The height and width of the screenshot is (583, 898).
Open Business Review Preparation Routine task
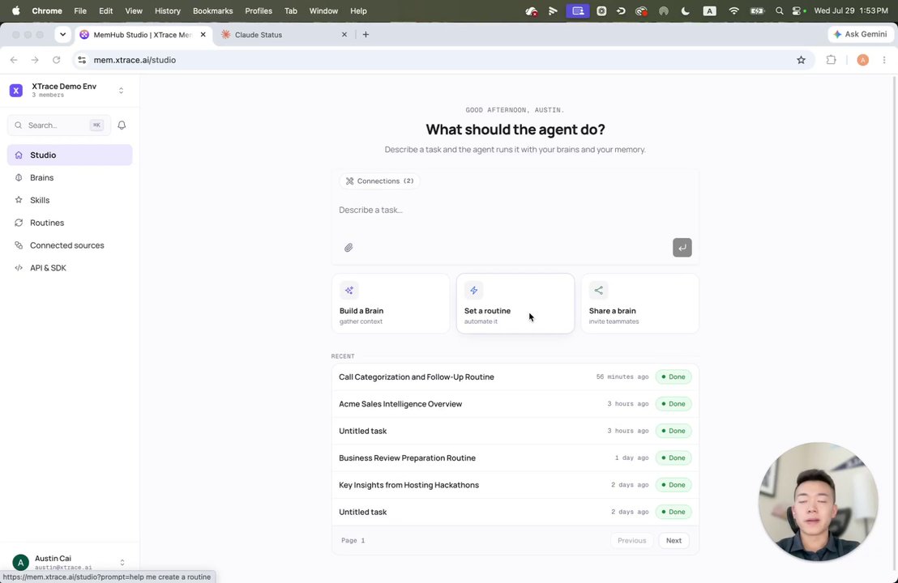(515, 457)
